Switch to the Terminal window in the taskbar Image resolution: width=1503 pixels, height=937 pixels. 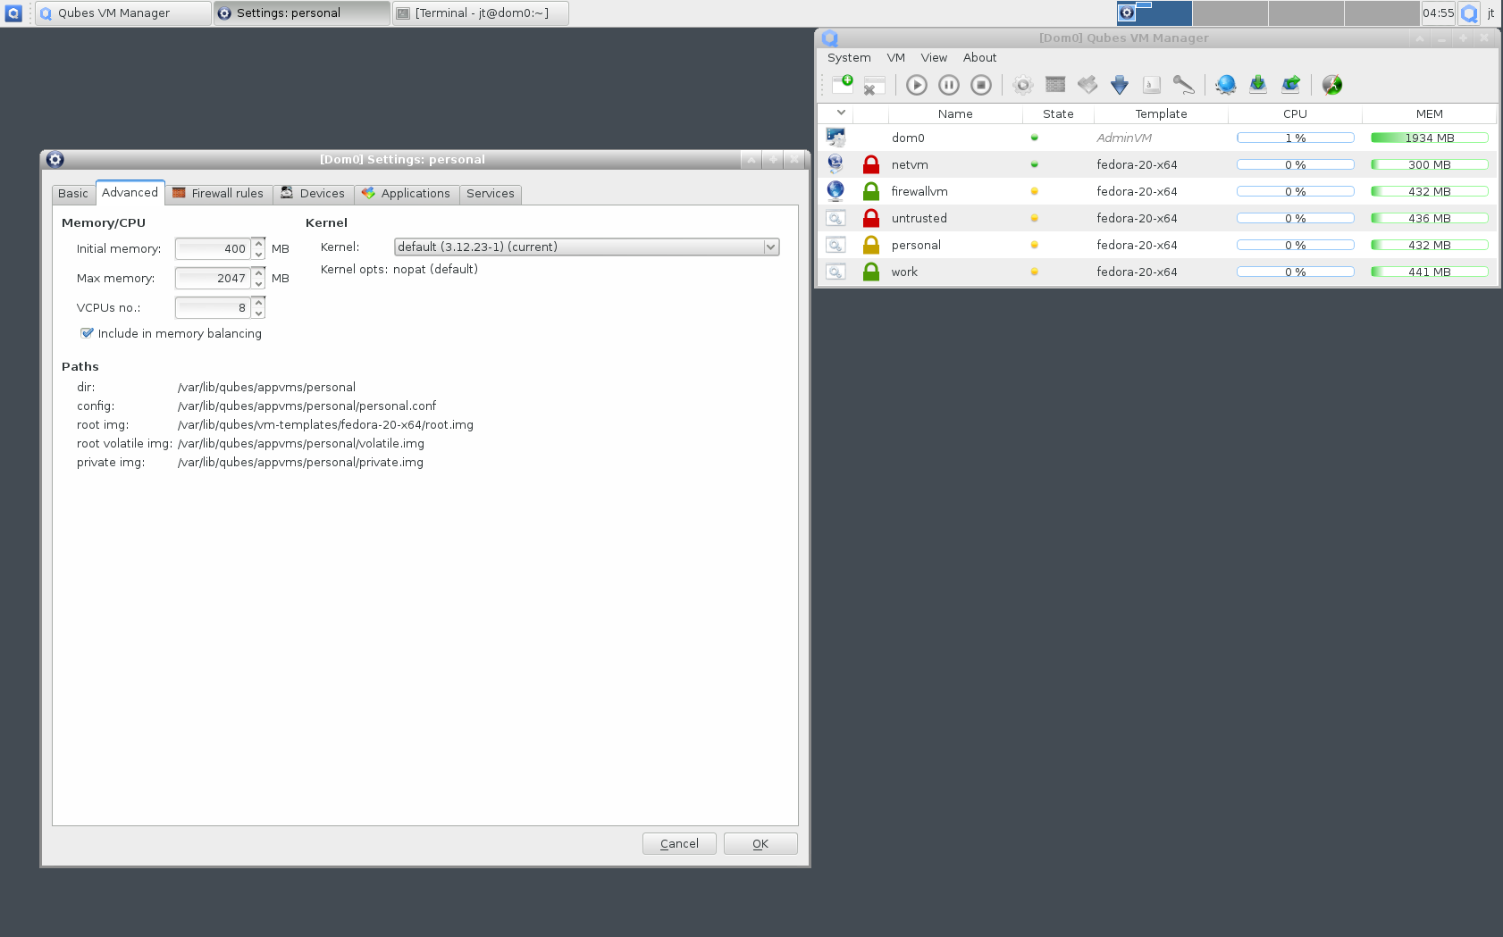click(480, 13)
